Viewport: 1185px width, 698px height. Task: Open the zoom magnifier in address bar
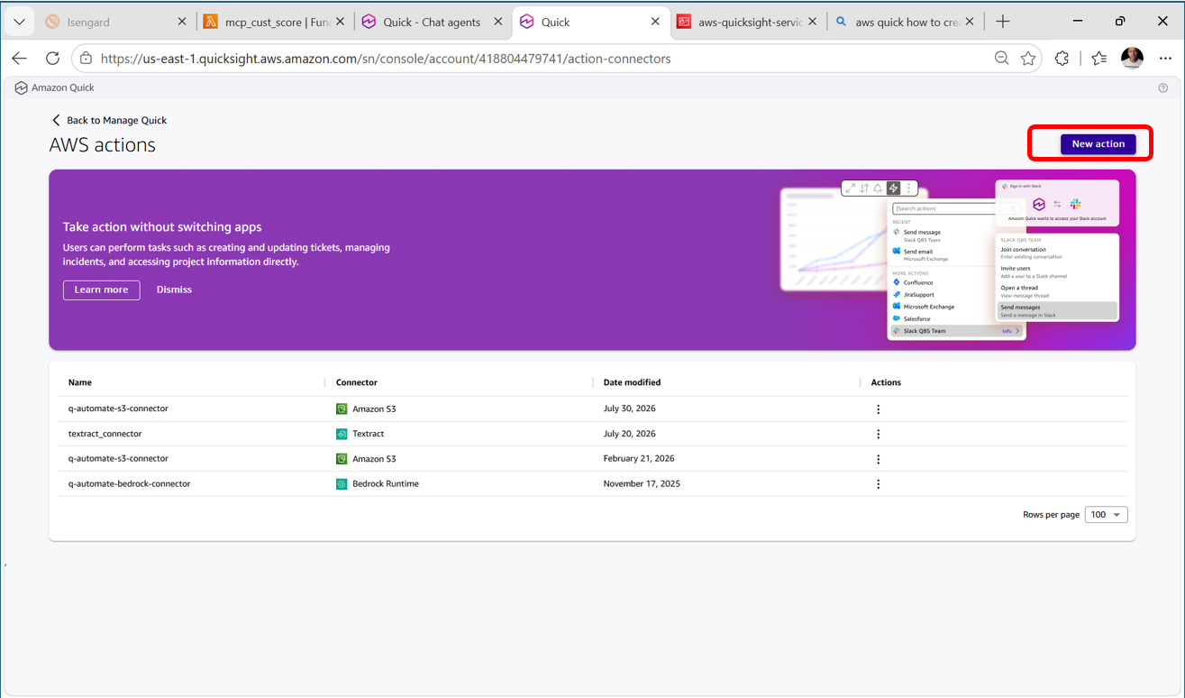(1001, 59)
